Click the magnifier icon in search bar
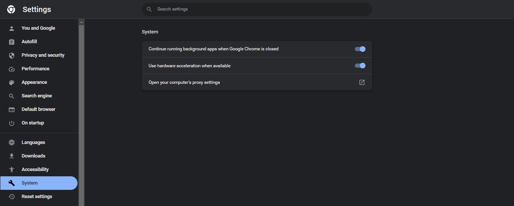The height and width of the screenshot is (206, 514). click(149, 9)
